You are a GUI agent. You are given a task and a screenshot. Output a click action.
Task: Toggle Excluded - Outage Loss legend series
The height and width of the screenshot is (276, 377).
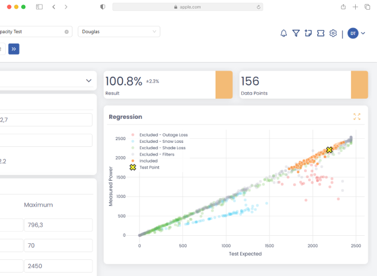pos(163,135)
